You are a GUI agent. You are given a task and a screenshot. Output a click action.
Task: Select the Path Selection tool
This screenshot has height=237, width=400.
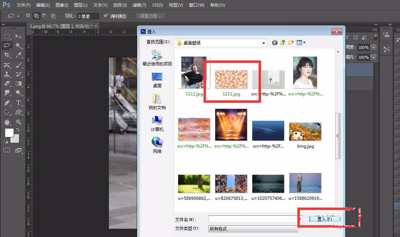click(7, 112)
